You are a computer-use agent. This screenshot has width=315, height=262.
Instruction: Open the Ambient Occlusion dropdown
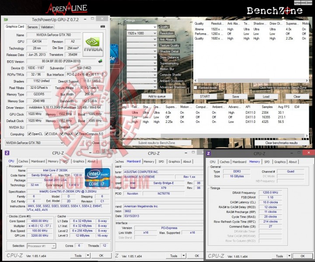[x=142, y=81]
